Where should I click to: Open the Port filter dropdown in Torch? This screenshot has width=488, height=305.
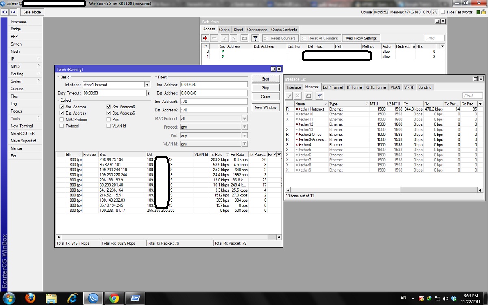coord(244,135)
